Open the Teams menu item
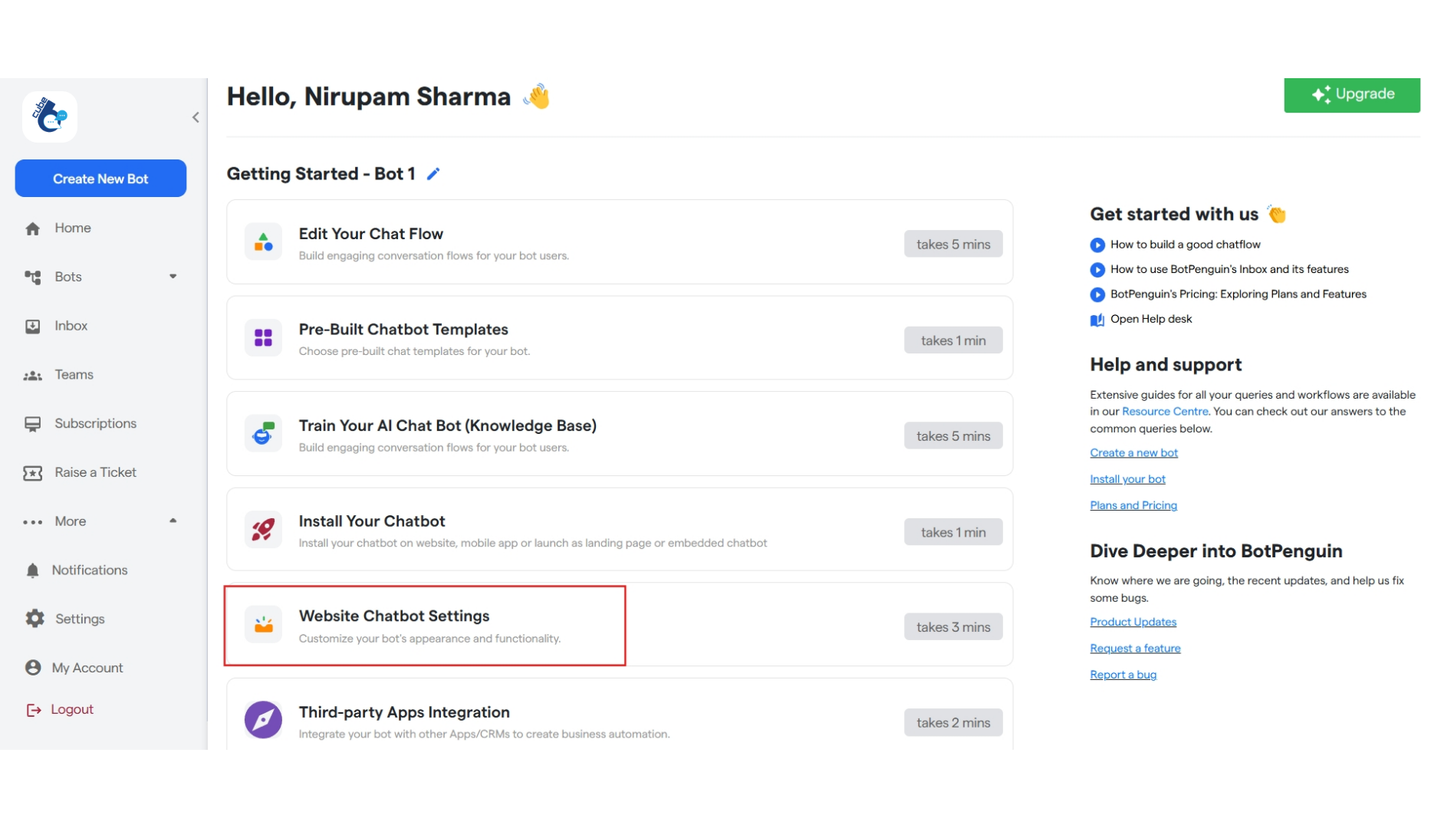The image size is (1431, 828). click(x=74, y=375)
